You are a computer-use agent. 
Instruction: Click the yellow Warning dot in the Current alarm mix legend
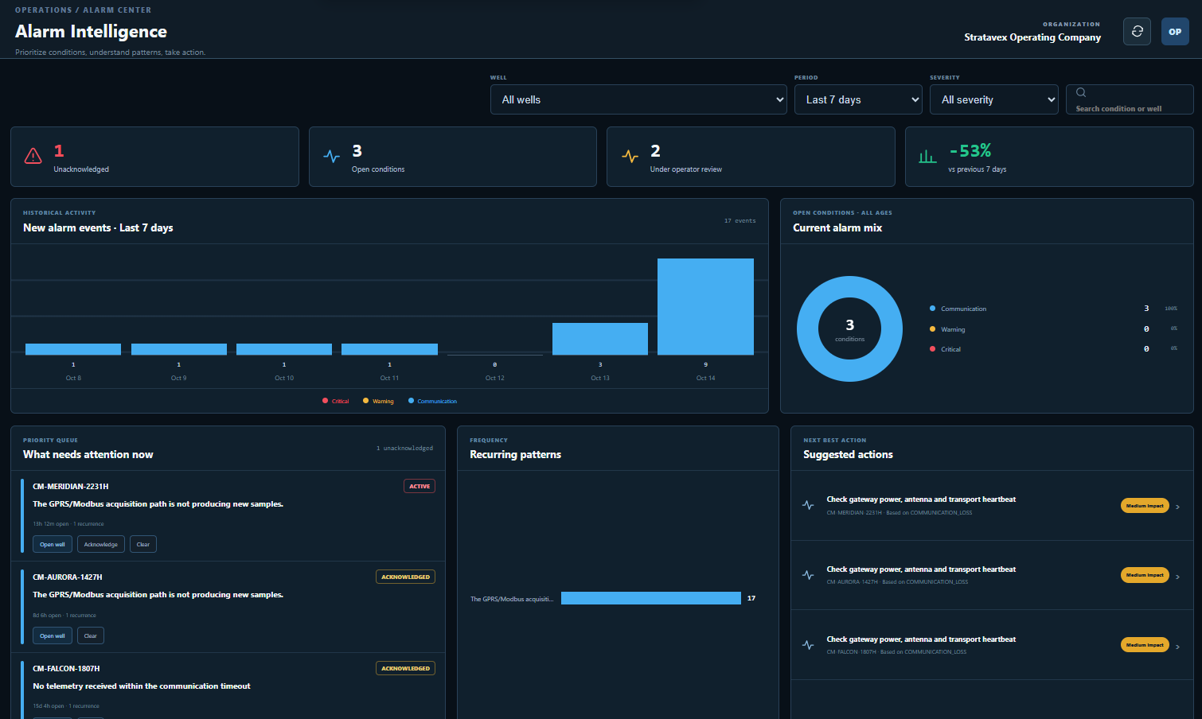point(932,329)
